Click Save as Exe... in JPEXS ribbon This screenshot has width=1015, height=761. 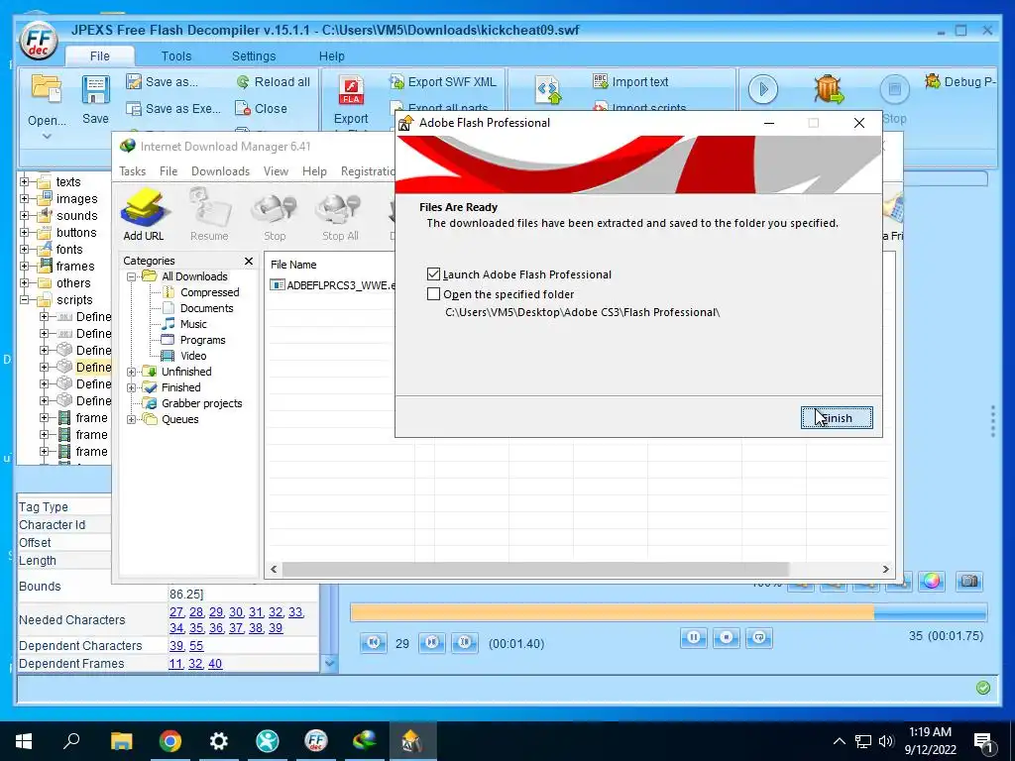tap(173, 109)
